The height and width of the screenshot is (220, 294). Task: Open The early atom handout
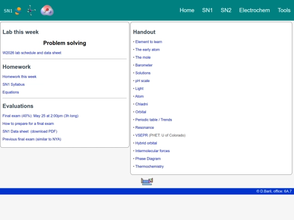[x=148, y=49]
